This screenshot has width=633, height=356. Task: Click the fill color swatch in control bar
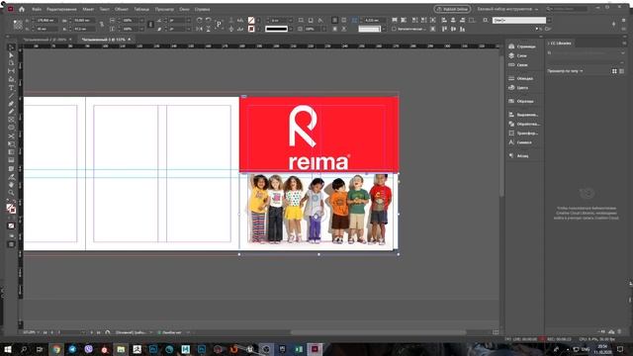click(x=251, y=20)
